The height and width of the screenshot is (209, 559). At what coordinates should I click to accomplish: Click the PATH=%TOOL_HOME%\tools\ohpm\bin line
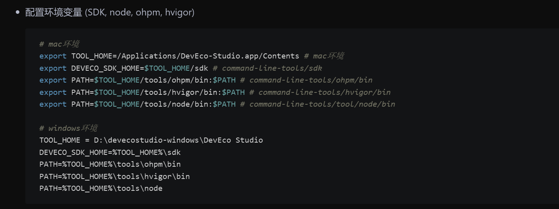(110, 164)
